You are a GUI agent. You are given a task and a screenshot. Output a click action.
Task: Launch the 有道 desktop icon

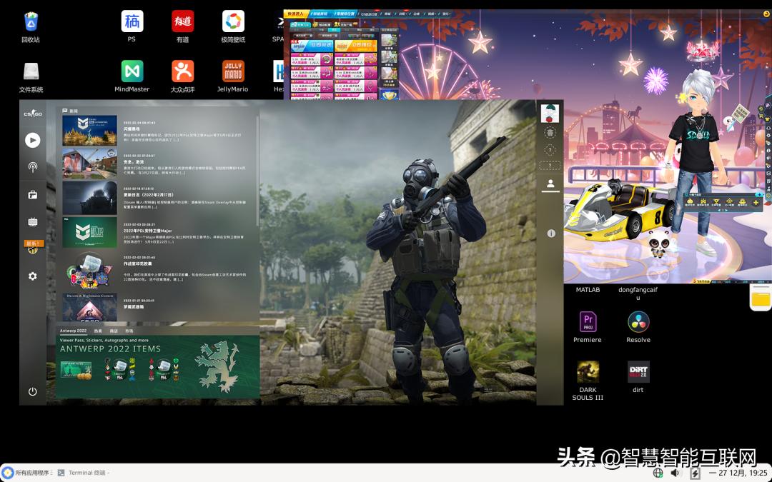(183, 26)
